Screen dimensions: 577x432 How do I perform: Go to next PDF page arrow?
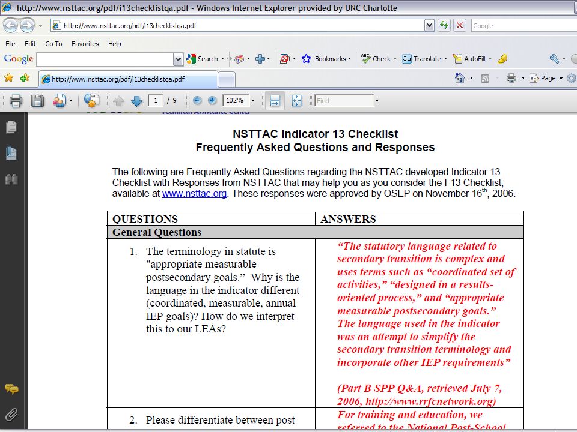click(x=136, y=101)
